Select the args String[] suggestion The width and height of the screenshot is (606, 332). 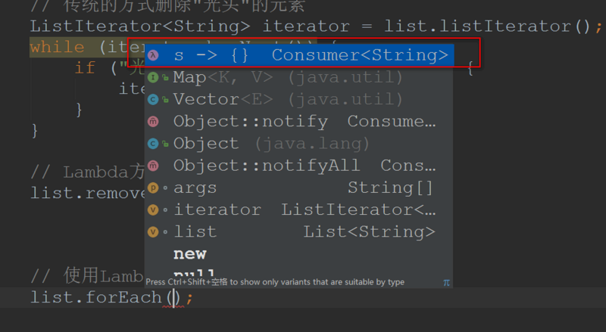click(303, 188)
